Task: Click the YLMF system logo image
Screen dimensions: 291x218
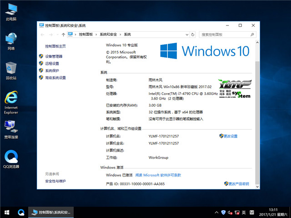Action: 235,89
